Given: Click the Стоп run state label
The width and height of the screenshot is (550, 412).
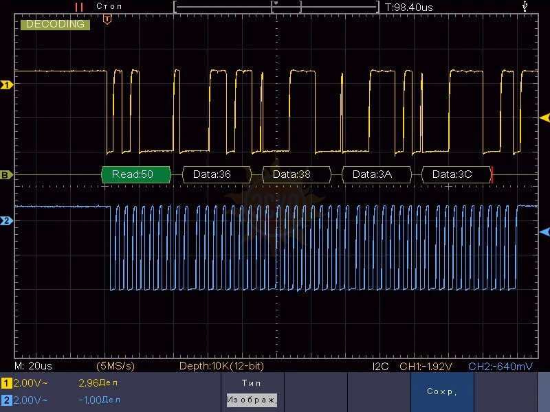Looking at the screenshot, I should 109,6.
